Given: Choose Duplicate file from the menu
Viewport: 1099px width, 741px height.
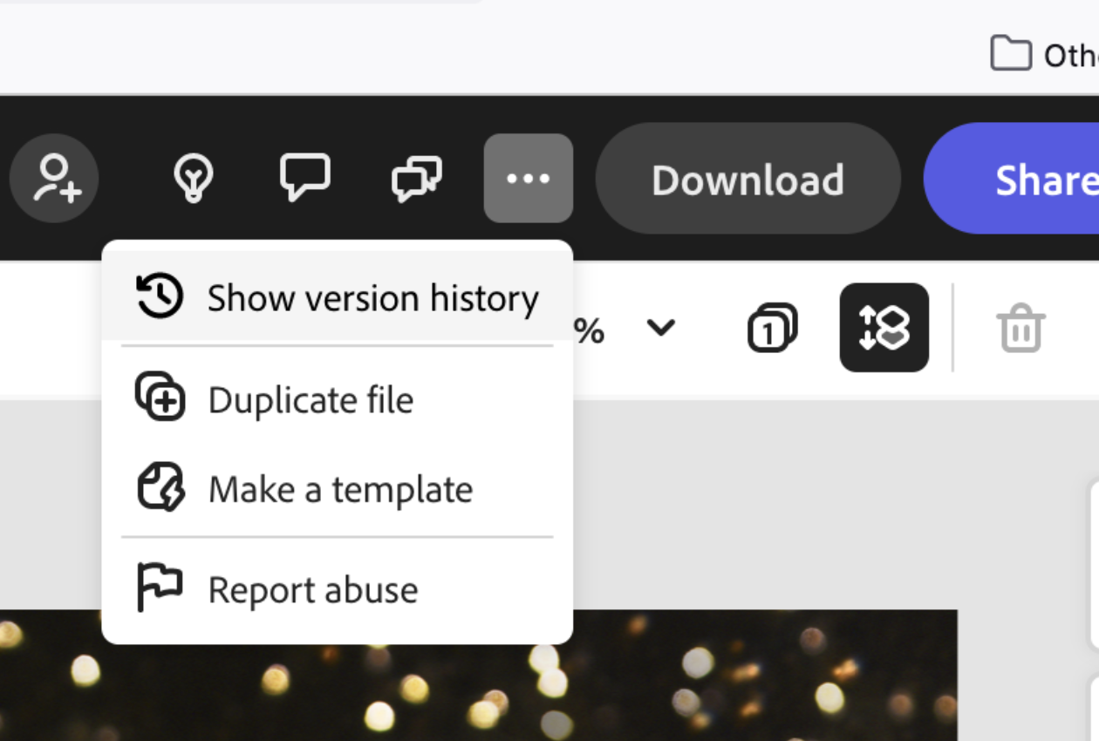Looking at the screenshot, I should click(x=311, y=400).
